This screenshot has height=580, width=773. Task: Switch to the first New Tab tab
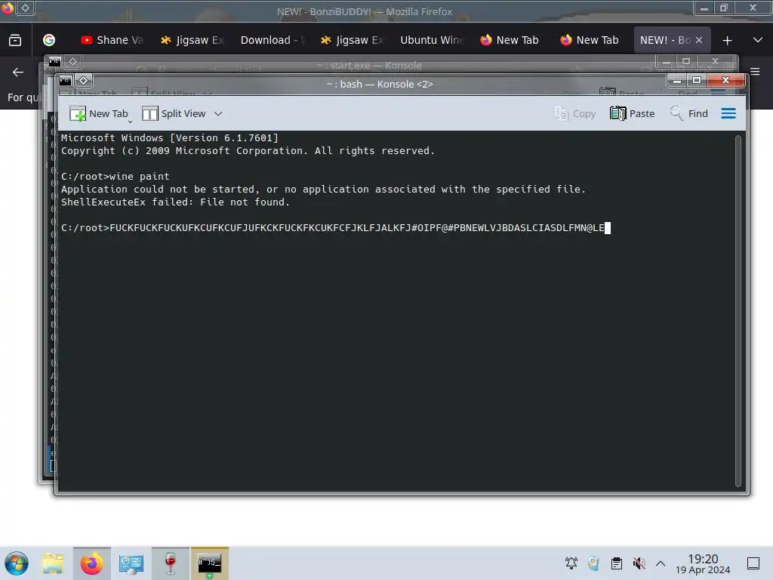[x=511, y=40]
